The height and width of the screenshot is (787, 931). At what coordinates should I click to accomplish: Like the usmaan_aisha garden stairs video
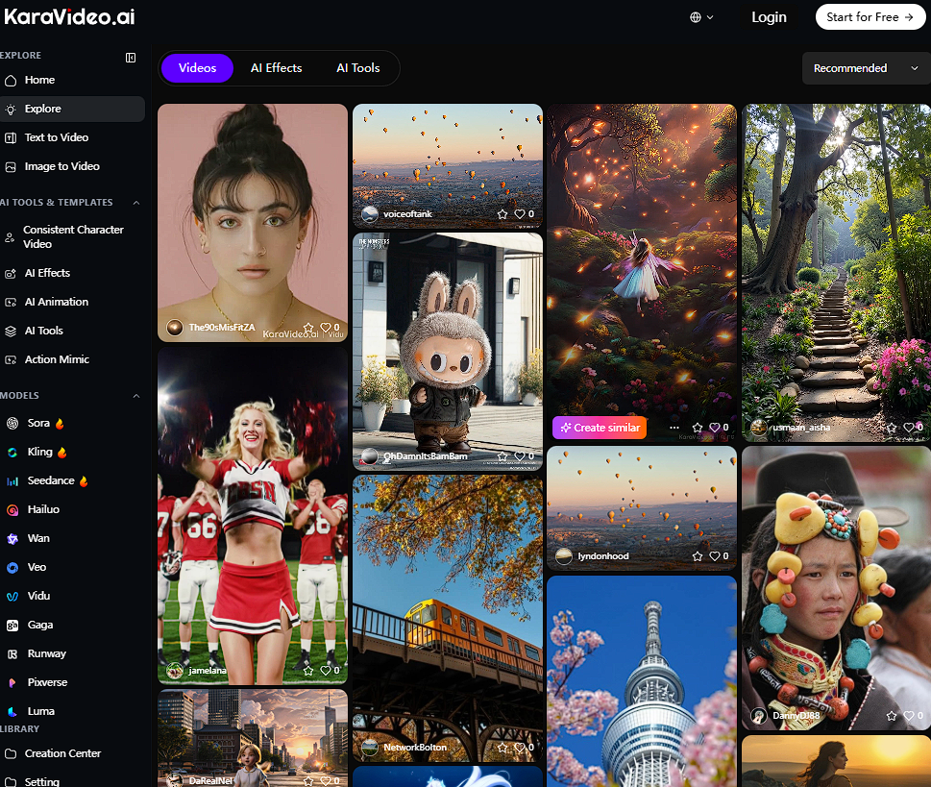909,428
